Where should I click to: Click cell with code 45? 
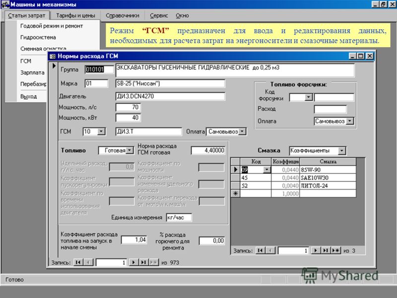click(x=256, y=178)
